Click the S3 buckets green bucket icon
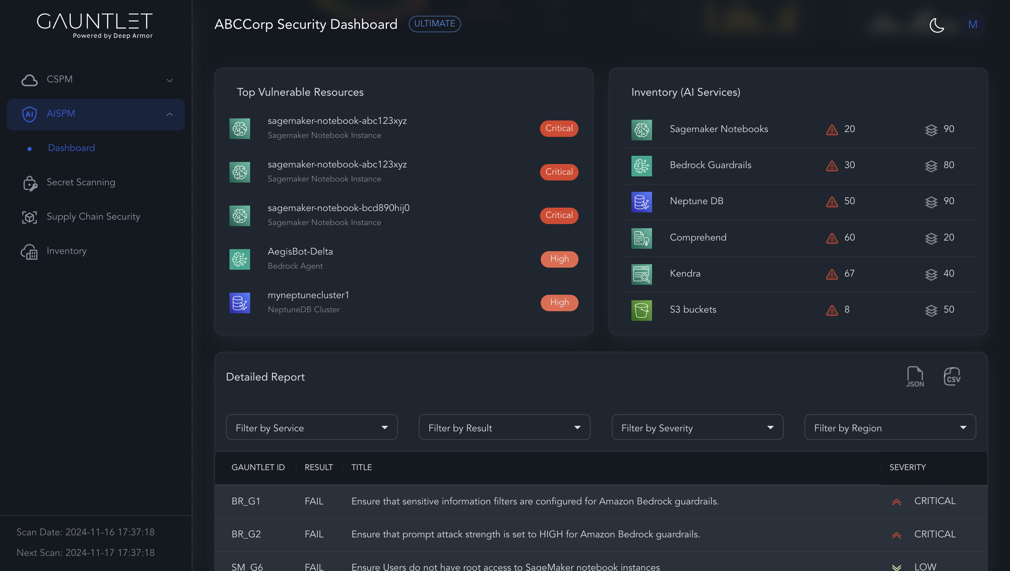1010x571 pixels. [641, 310]
